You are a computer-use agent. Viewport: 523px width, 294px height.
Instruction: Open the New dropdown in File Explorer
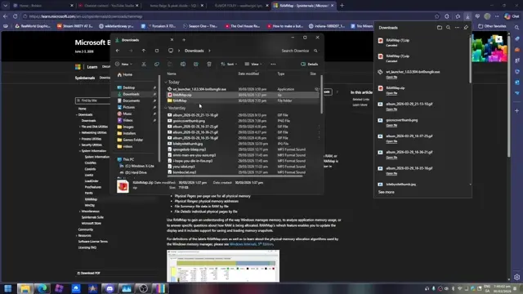[123, 64]
